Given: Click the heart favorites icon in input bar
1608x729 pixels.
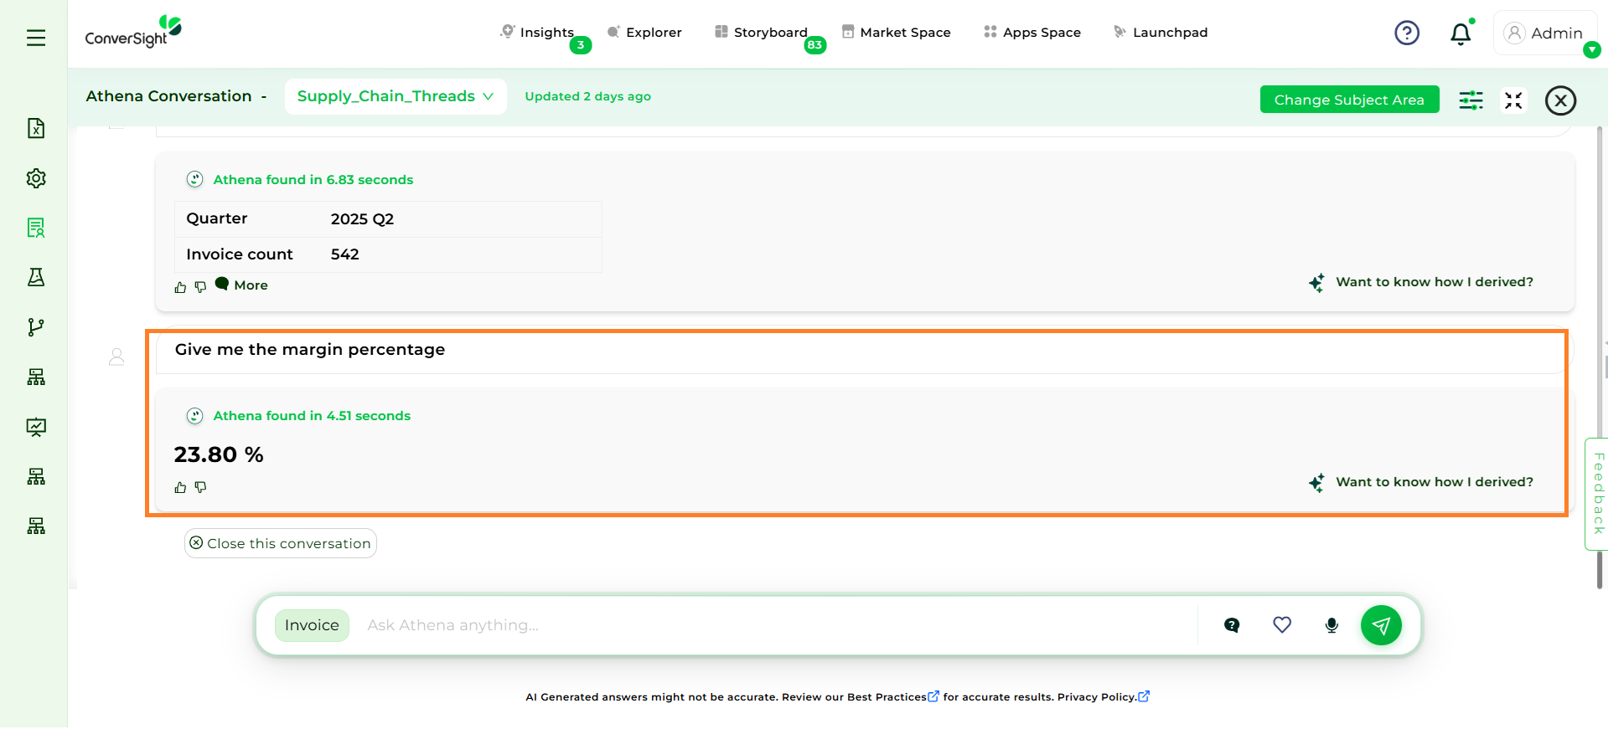Looking at the screenshot, I should (1282, 625).
